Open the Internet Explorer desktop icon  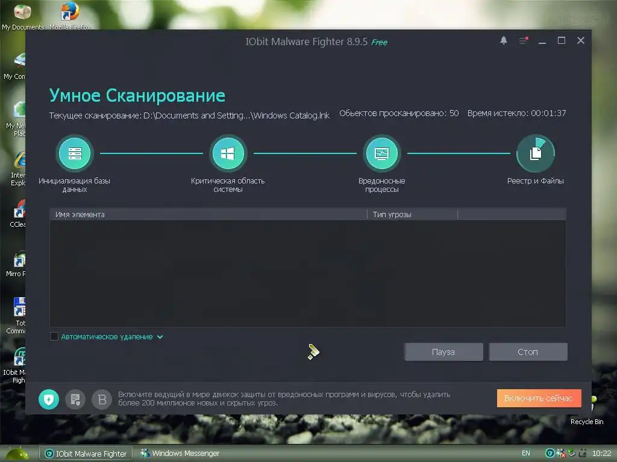[x=17, y=168]
